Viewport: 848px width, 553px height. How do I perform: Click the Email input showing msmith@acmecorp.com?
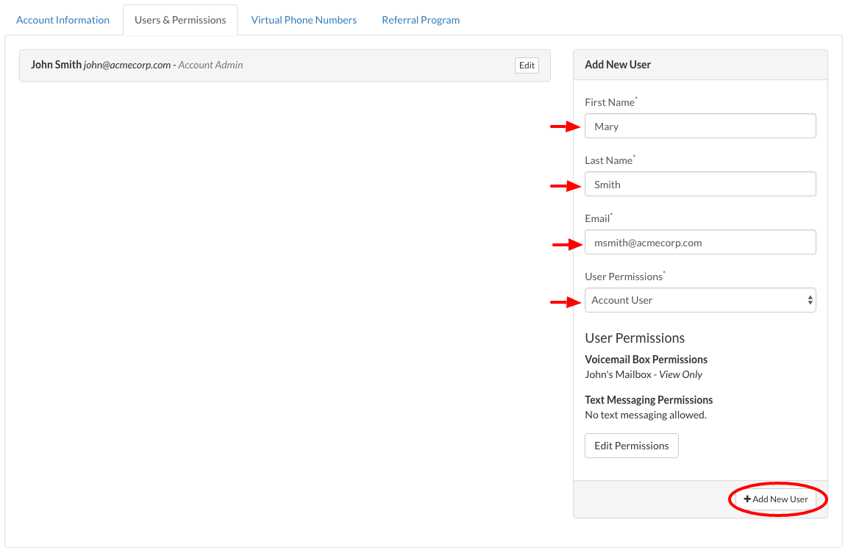(699, 242)
